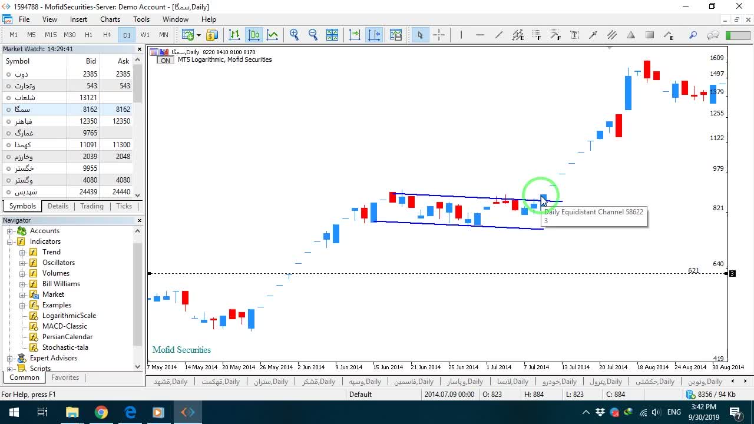754x424 pixels.
Task: Select the trendline drawing tool
Action: pos(499,35)
